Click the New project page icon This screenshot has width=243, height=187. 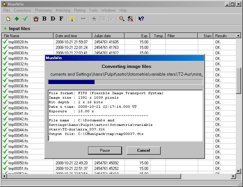pyautogui.click(x=8, y=19)
